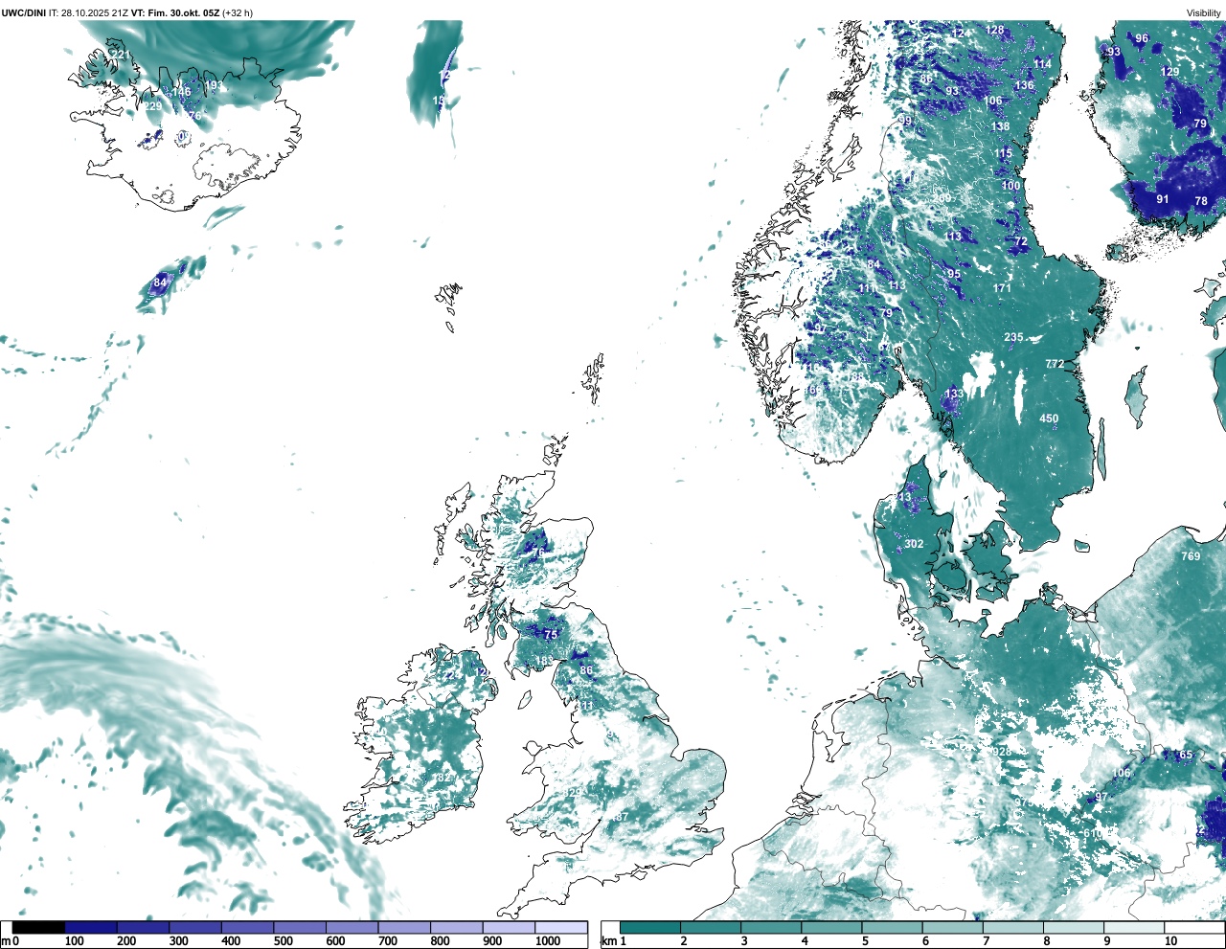
Task: Click the '84' value over Atlantic south of Iceland
Action: 160,282
